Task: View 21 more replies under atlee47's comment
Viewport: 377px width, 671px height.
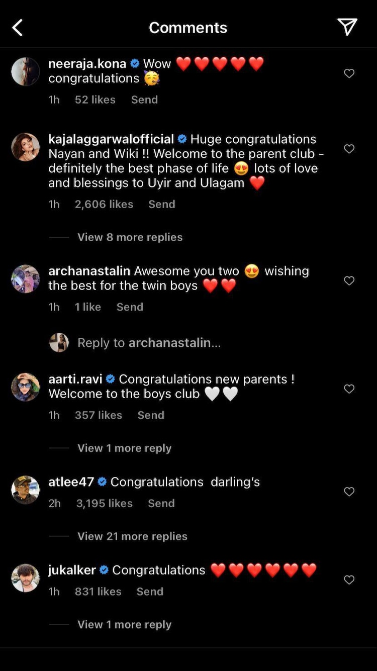Action: [132, 536]
